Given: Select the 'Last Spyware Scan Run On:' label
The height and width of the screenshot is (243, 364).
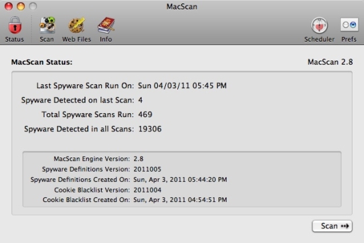Looking at the screenshot, I should coord(85,85).
